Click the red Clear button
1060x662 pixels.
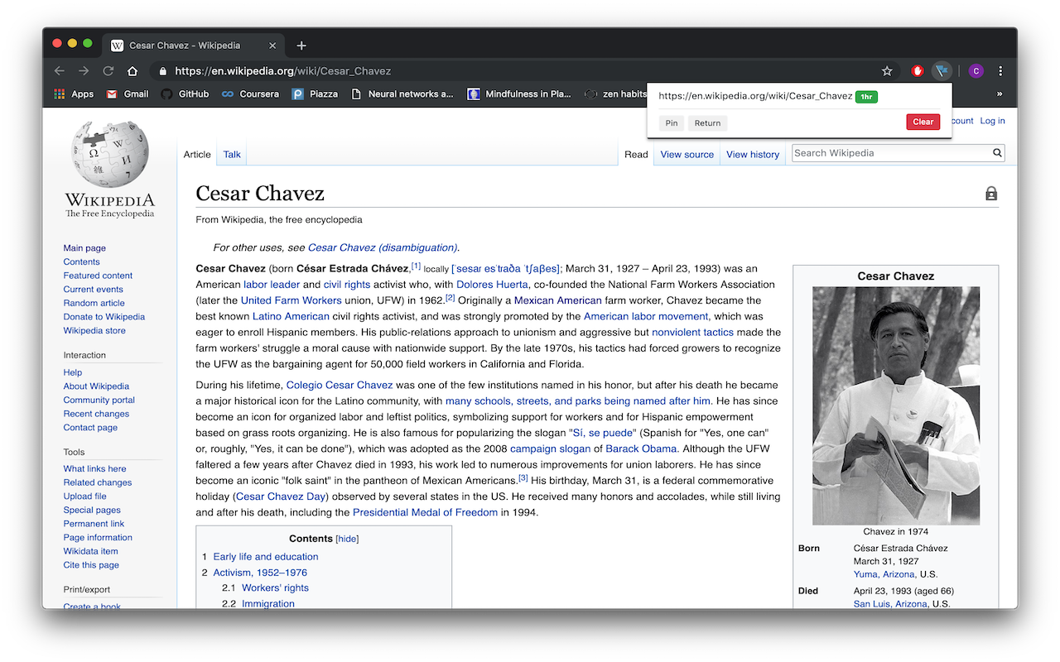[x=923, y=122]
